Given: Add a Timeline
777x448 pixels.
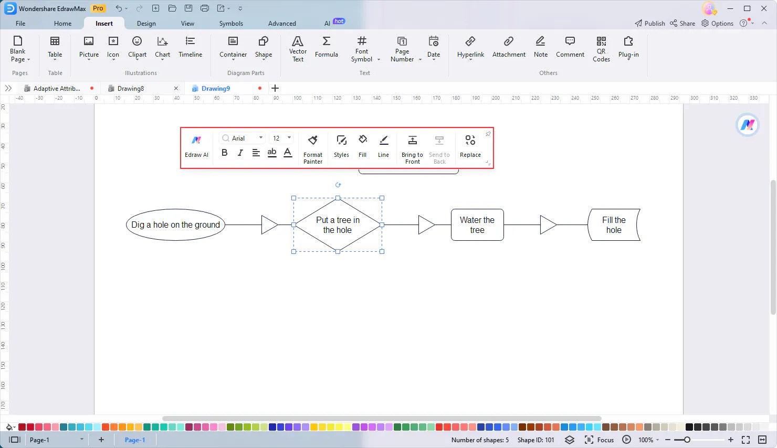Looking at the screenshot, I should [190, 48].
